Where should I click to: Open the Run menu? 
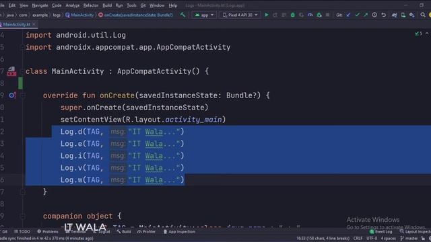pyautogui.click(x=119, y=5)
